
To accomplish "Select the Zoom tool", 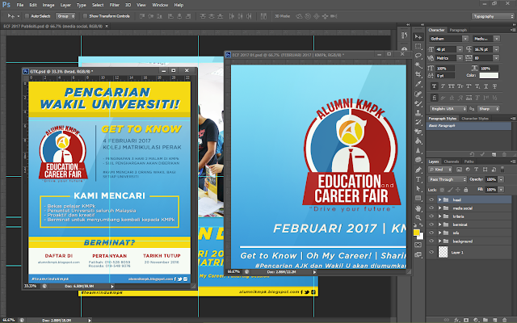I will 418,217.
